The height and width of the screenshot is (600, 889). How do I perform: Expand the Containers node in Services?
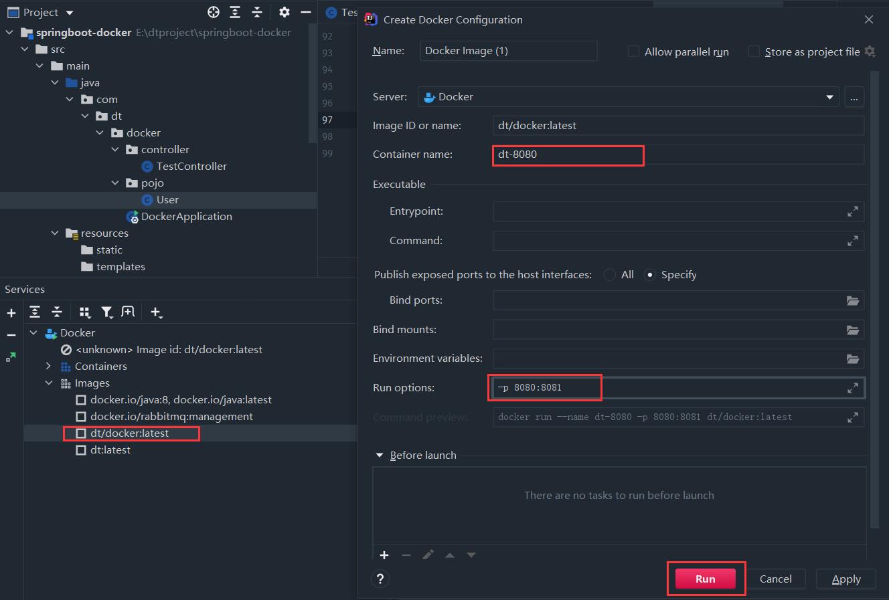click(48, 366)
